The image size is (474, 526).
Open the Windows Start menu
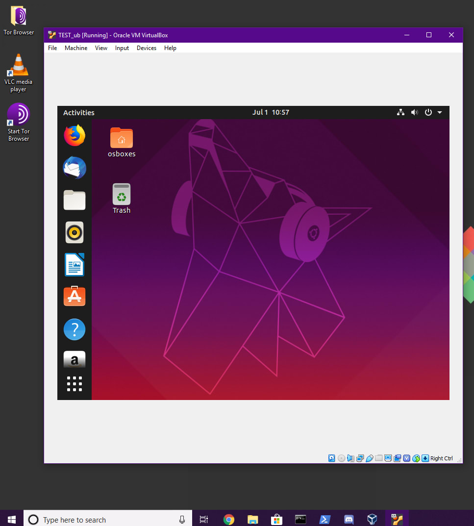pyautogui.click(x=12, y=520)
